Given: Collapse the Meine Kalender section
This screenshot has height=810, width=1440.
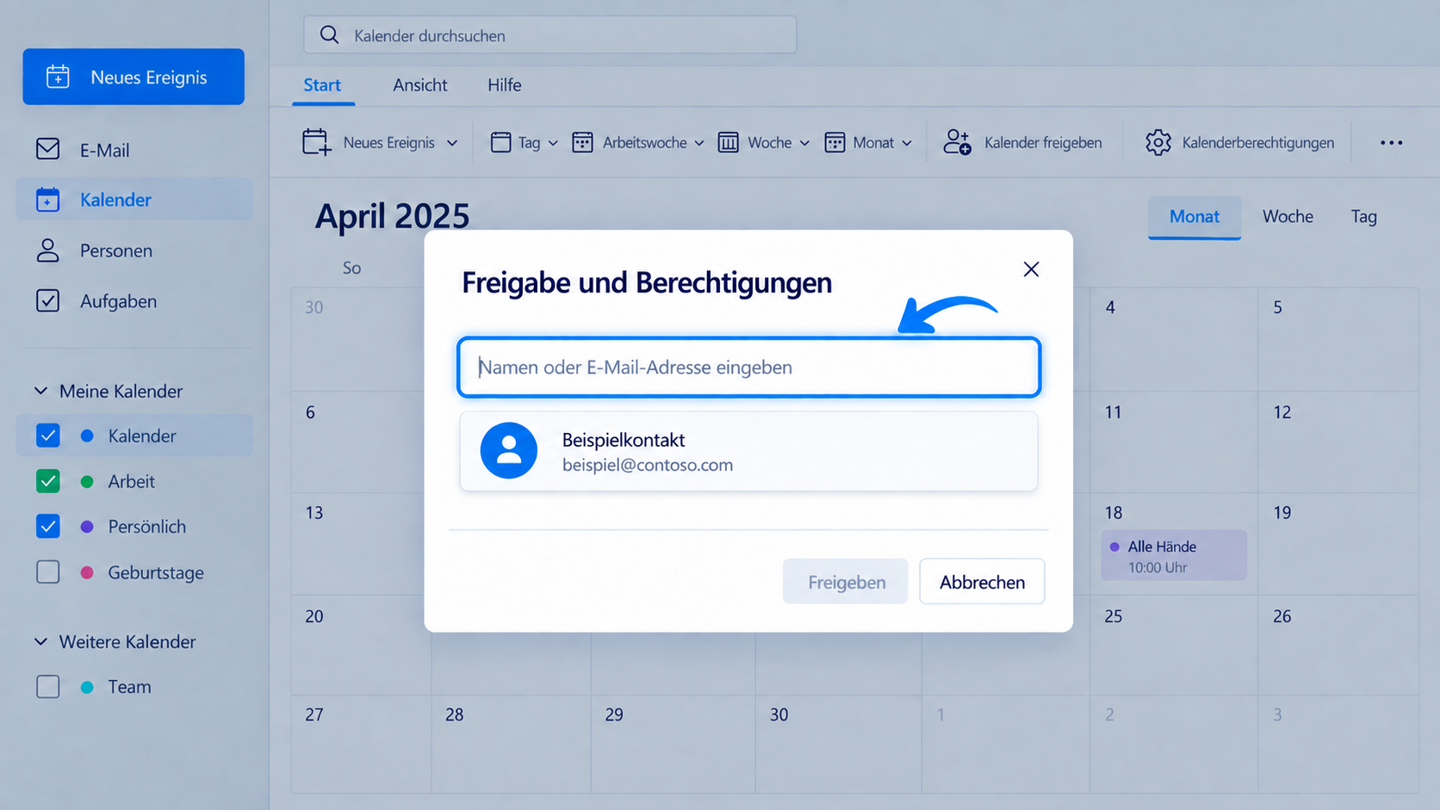Looking at the screenshot, I should (x=40, y=391).
